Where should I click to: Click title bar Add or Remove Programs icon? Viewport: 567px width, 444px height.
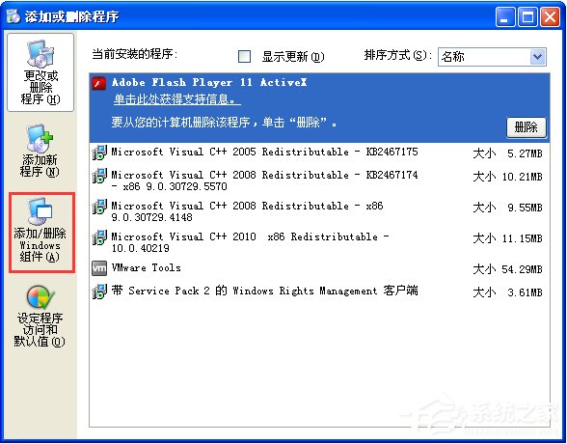click(x=13, y=16)
